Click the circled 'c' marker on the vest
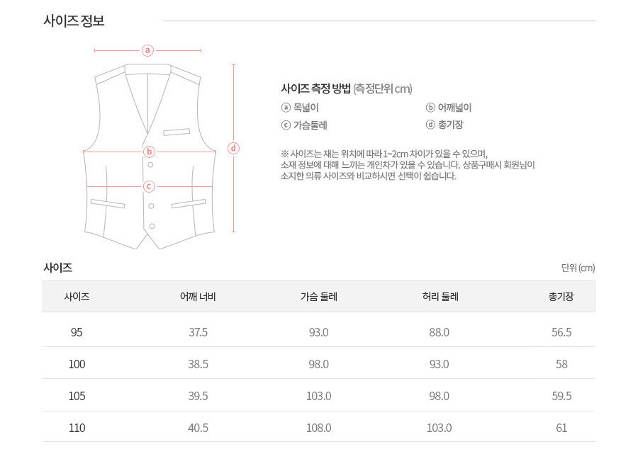 [149, 186]
